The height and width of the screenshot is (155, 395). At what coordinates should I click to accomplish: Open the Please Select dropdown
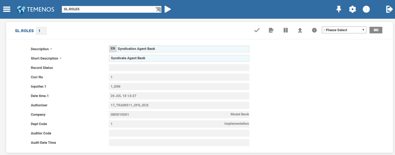click(344, 30)
